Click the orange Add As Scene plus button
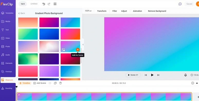The width and height of the screenshot is (199, 101). [78, 50]
